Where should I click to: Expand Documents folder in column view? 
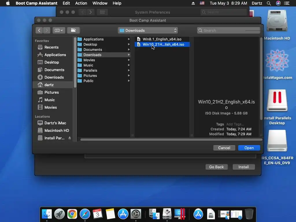pyautogui.click(x=129, y=49)
